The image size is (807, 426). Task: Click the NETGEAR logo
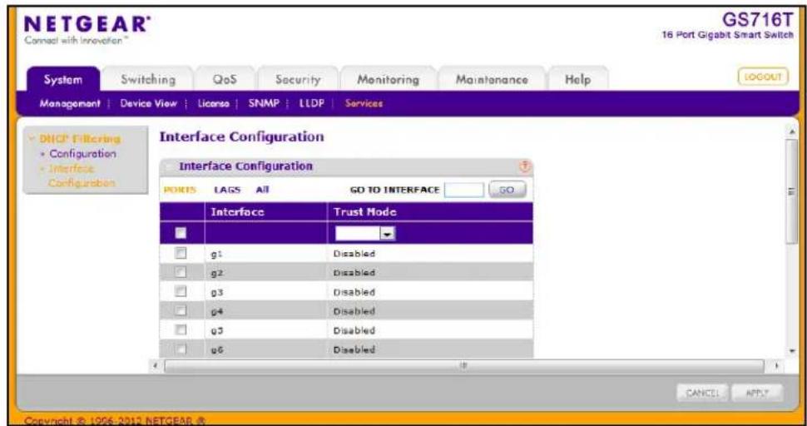pyautogui.click(x=87, y=27)
